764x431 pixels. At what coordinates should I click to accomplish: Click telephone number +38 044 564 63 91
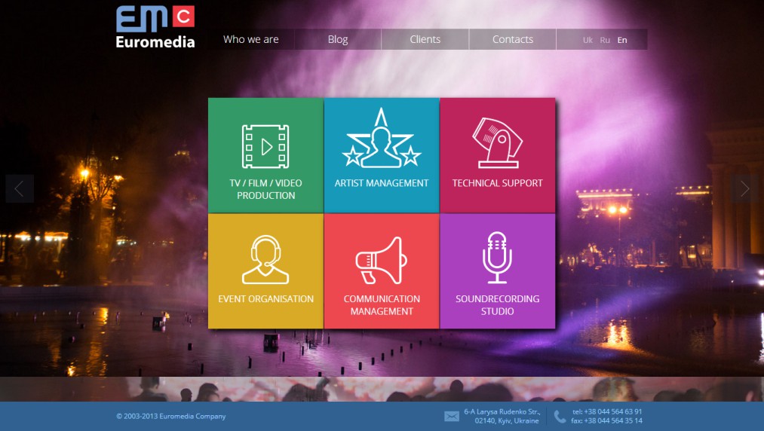pos(607,411)
